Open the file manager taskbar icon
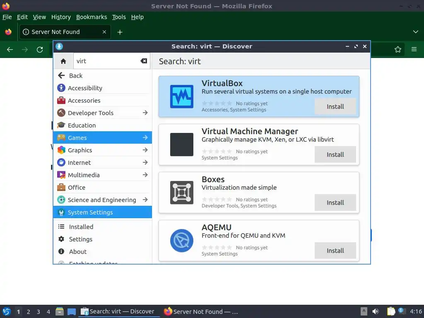The width and height of the screenshot is (424, 318). point(60,311)
